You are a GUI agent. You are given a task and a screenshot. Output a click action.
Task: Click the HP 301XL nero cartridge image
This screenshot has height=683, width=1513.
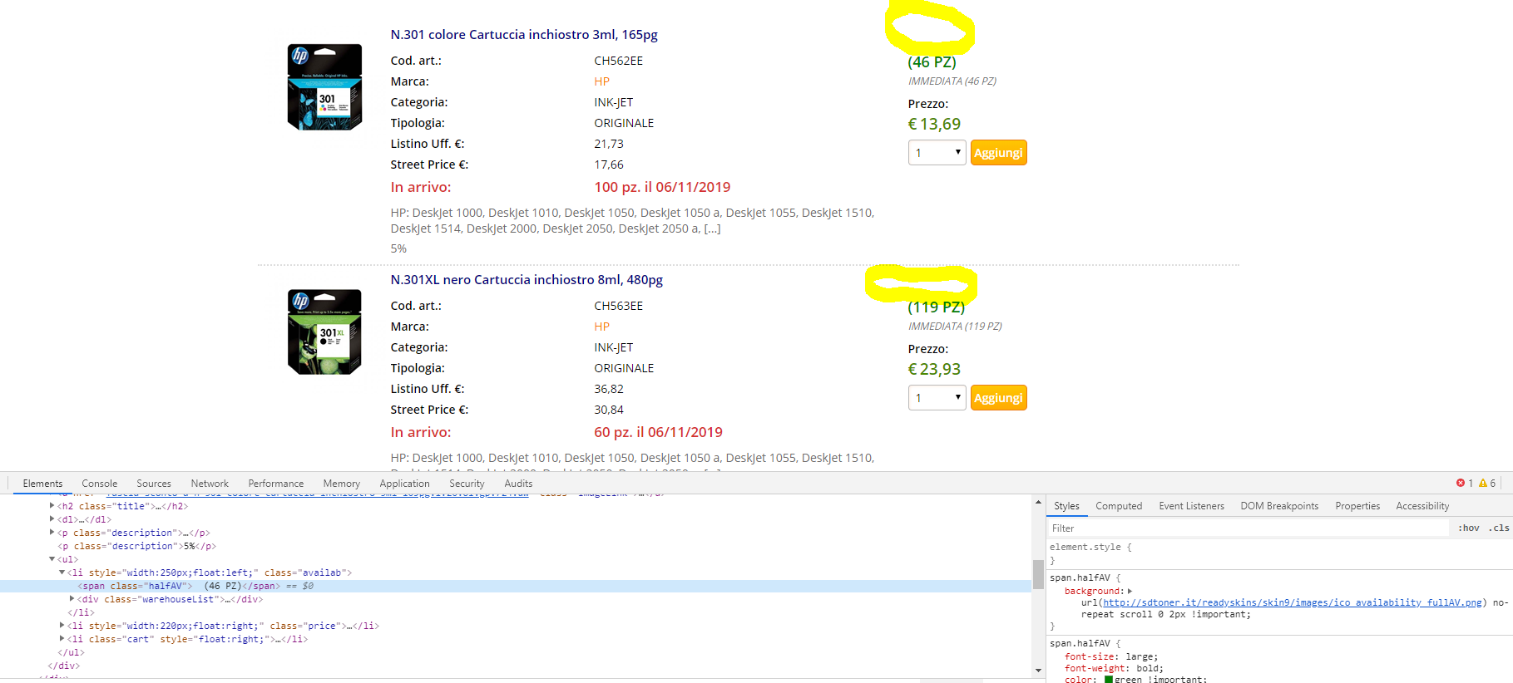(x=324, y=332)
